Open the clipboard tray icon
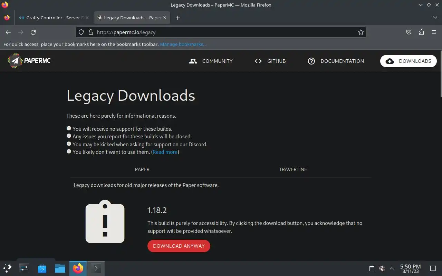The height and width of the screenshot is (276, 442). [372, 268]
